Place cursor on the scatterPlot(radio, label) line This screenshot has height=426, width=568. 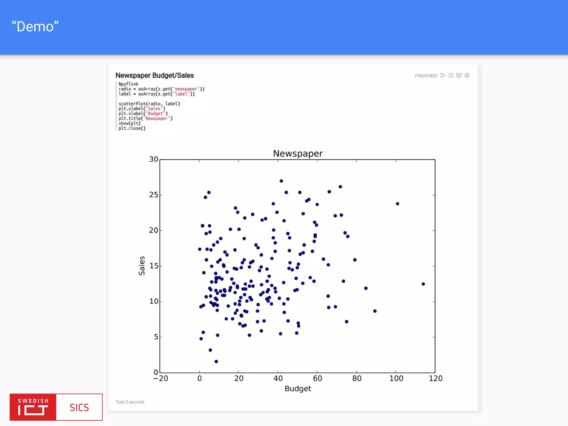click(149, 104)
